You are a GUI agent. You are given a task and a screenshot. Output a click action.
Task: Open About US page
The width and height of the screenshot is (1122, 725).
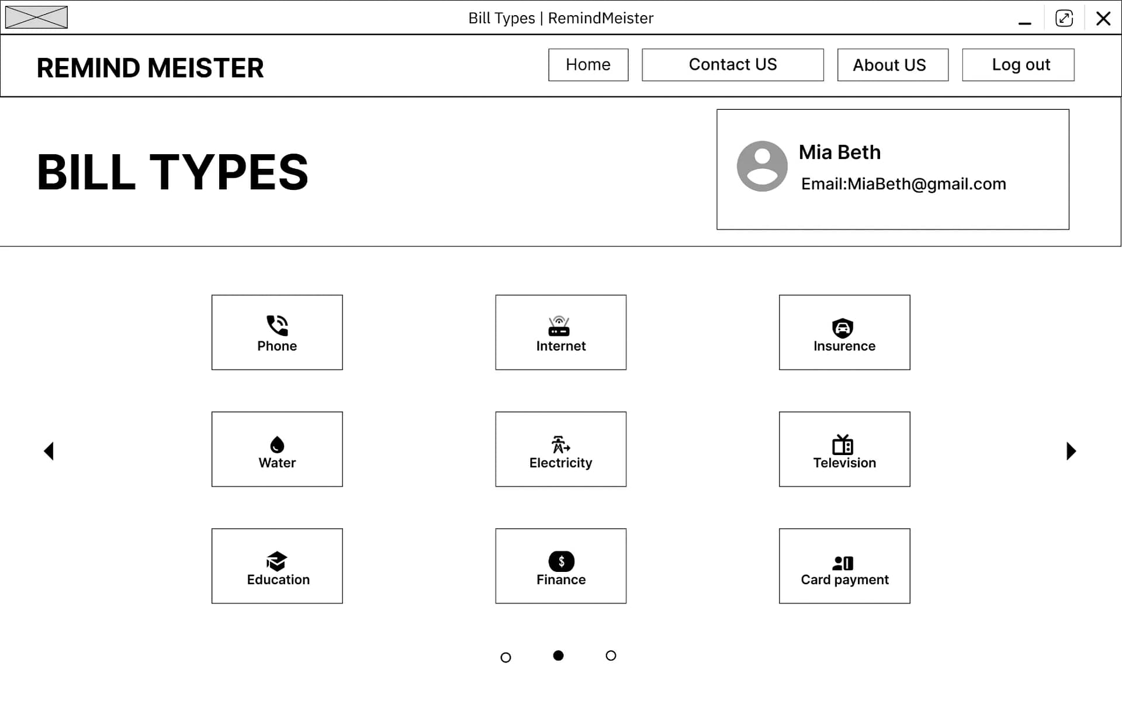click(892, 65)
